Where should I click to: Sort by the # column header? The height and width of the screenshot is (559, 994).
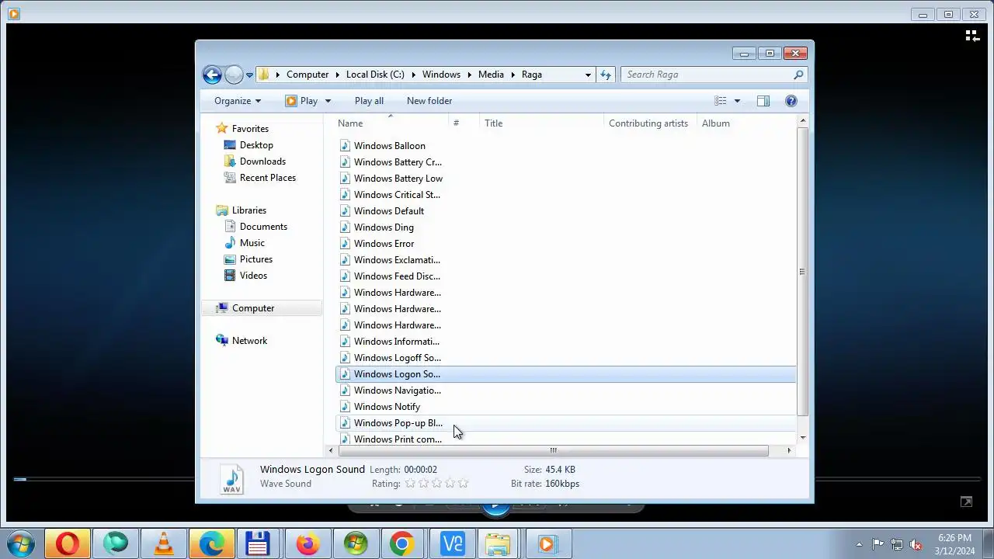pos(464,123)
